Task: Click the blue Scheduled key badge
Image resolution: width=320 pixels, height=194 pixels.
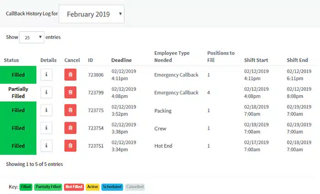Action: coord(112,187)
